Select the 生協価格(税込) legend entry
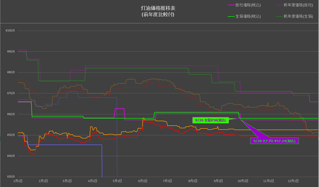 point(244,16)
